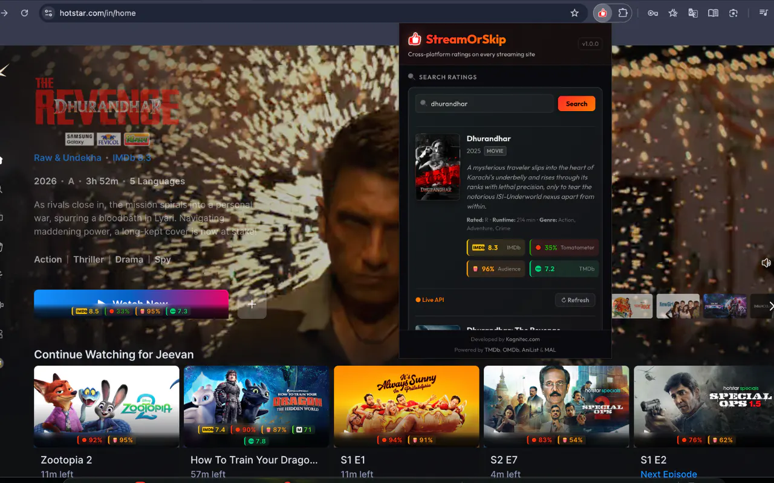Add Dhurandhar to watchlist with plus button
774x483 pixels.
(252, 304)
